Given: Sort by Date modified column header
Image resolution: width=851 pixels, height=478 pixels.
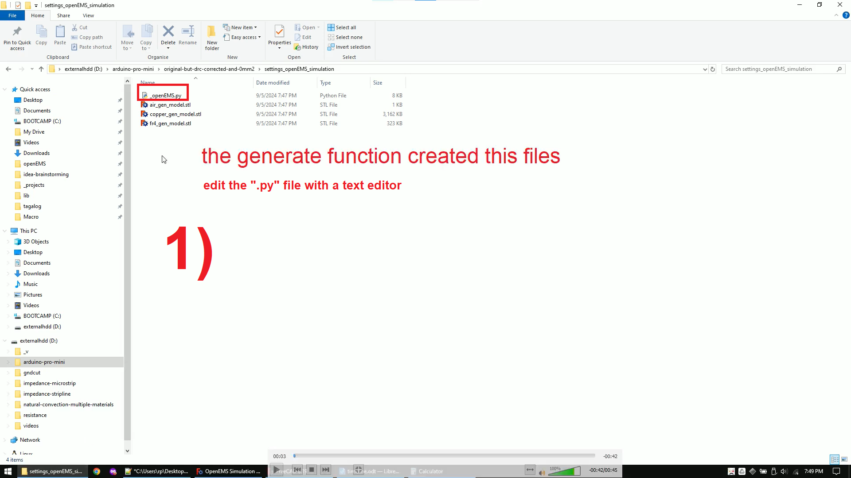Looking at the screenshot, I should click(285, 83).
